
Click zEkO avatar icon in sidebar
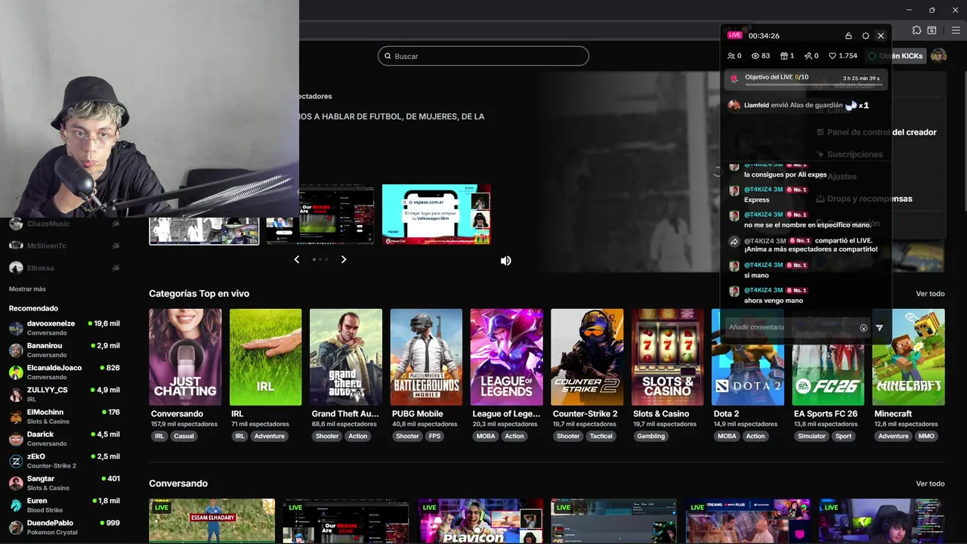[x=16, y=461]
